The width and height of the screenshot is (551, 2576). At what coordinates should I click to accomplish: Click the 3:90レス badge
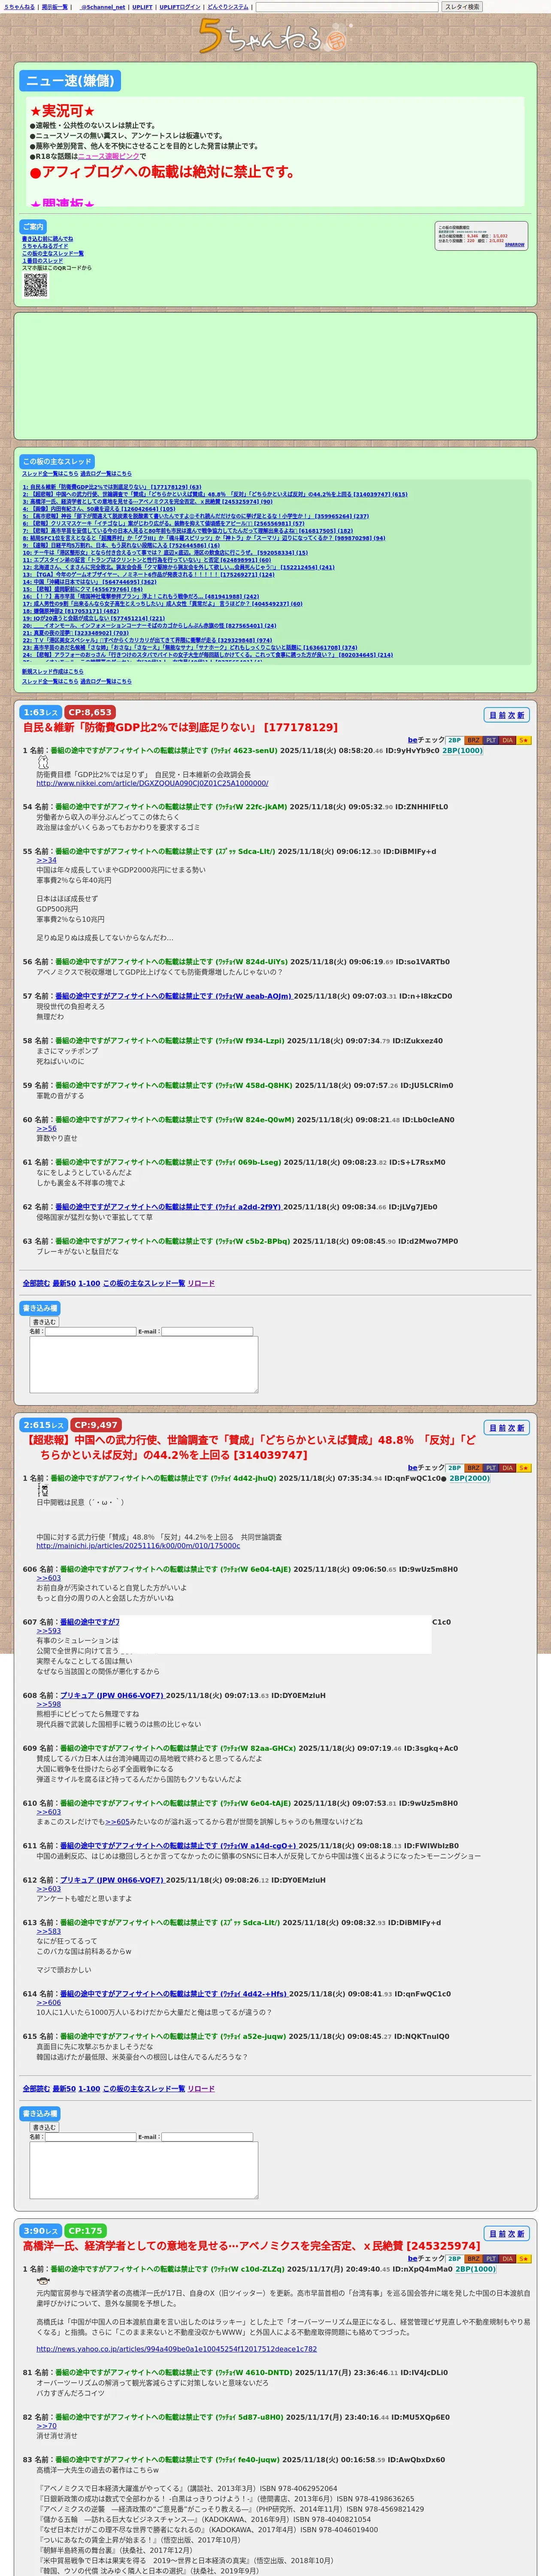tap(41, 2231)
